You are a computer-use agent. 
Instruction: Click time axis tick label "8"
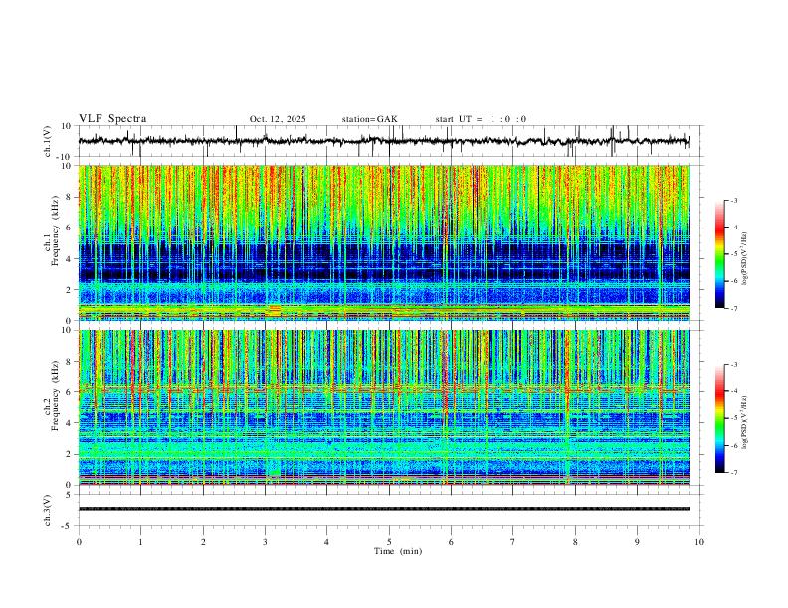(575, 542)
